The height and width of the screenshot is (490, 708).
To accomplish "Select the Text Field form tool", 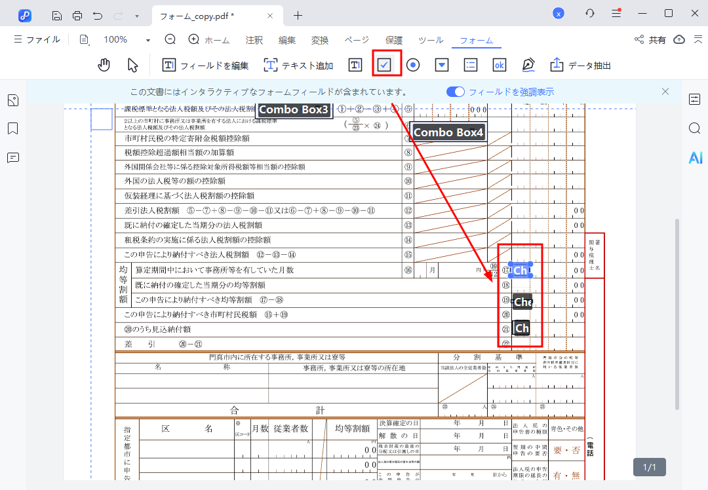I will click(x=355, y=64).
